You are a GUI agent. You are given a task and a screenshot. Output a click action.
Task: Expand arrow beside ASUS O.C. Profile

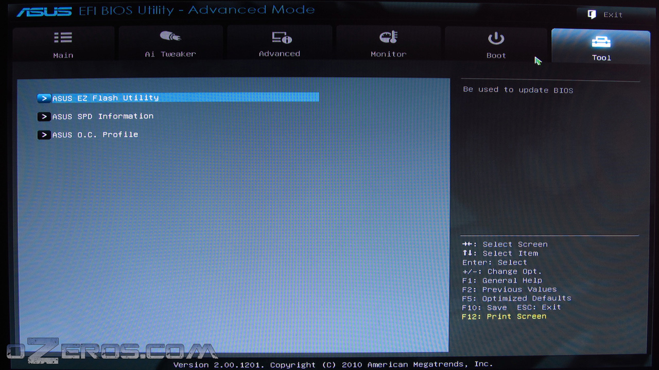point(44,135)
